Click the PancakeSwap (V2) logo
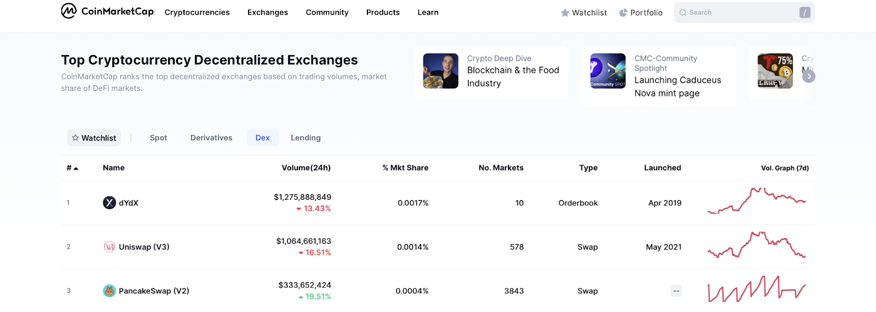Viewport: 876px width, 312px height. tap(109, 291)
